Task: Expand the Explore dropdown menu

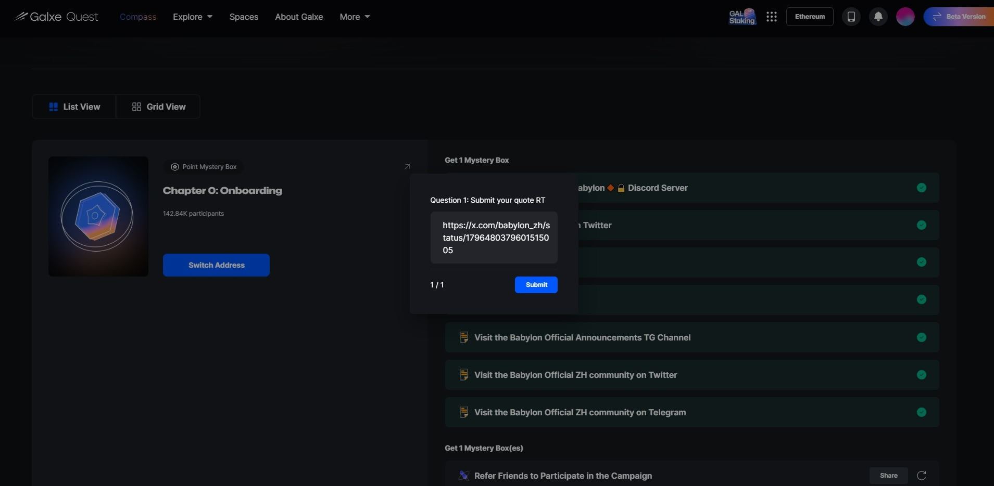Action: pos(193,17)
